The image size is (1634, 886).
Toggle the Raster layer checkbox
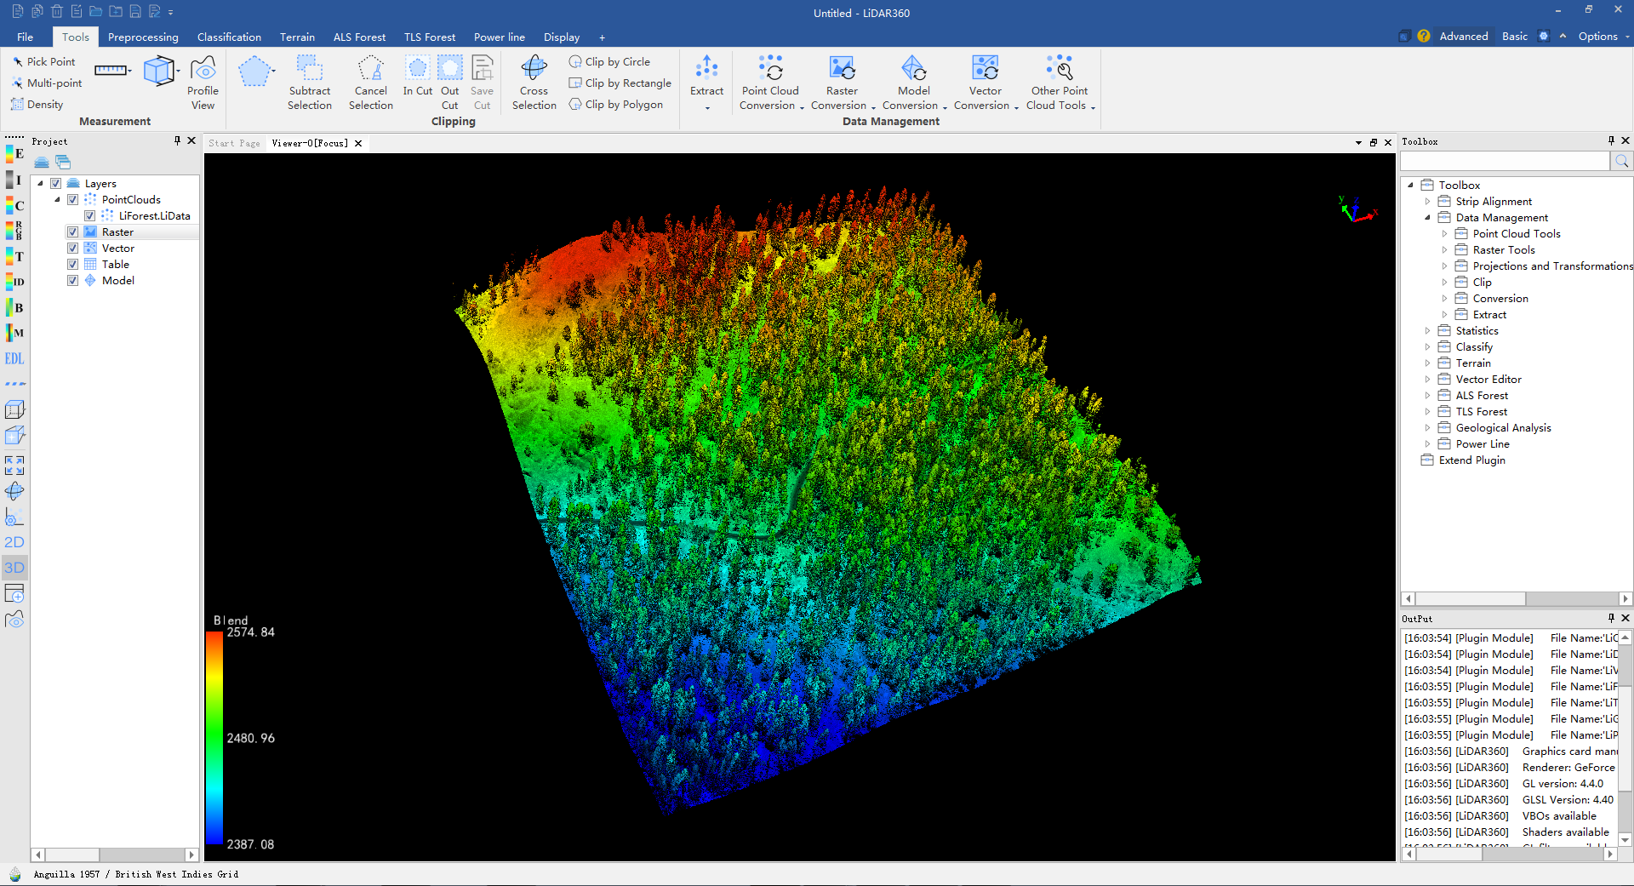pos(73,232)
